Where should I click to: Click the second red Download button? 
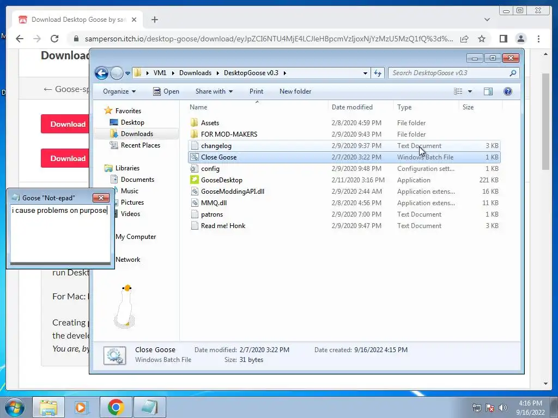point(65,158)
